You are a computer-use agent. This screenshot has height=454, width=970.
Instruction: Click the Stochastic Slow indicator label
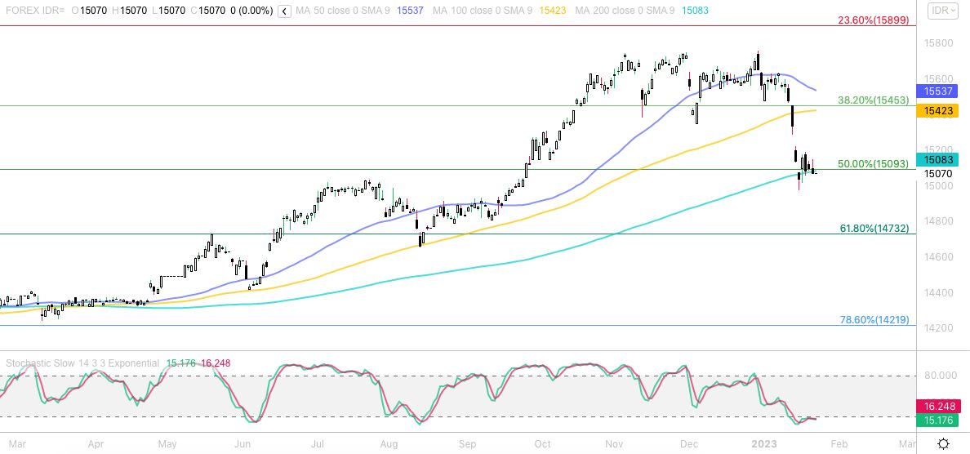click(x=82, y=363)
